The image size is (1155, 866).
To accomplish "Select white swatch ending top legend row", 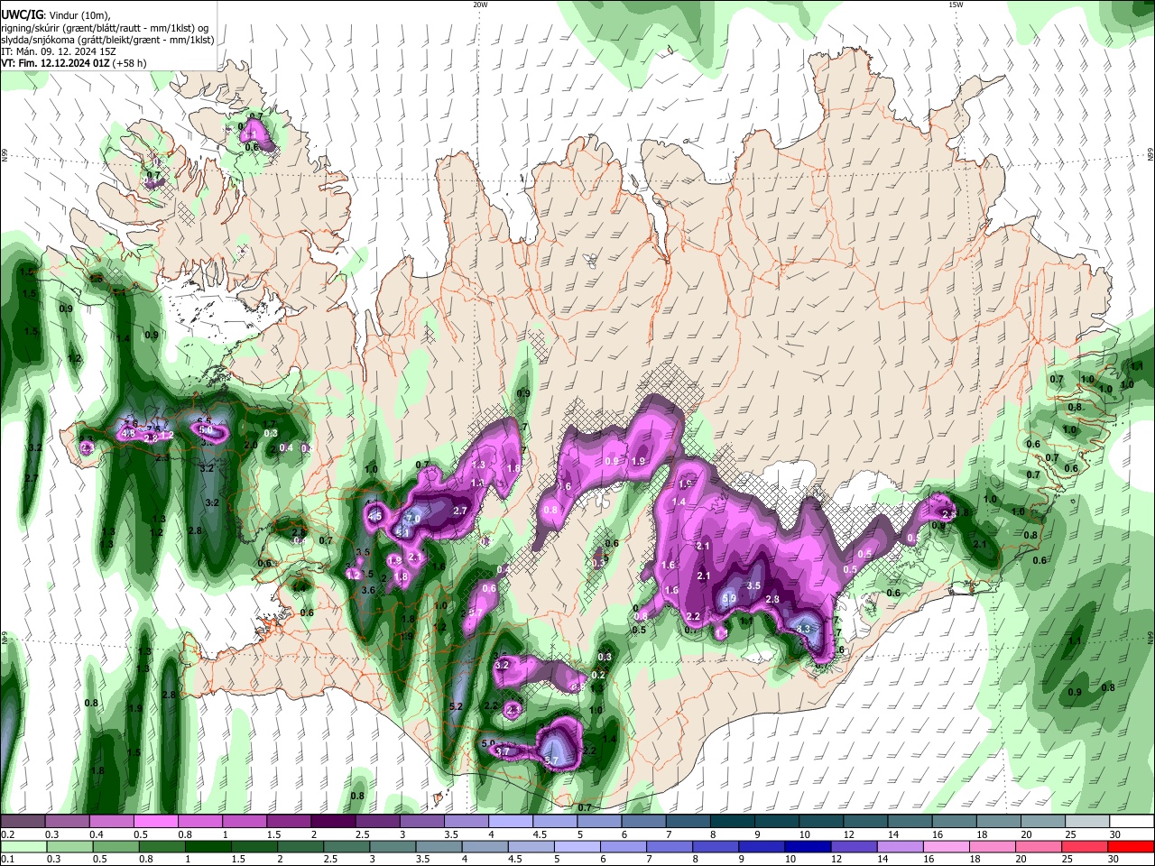I will (x=1132, y=822).
